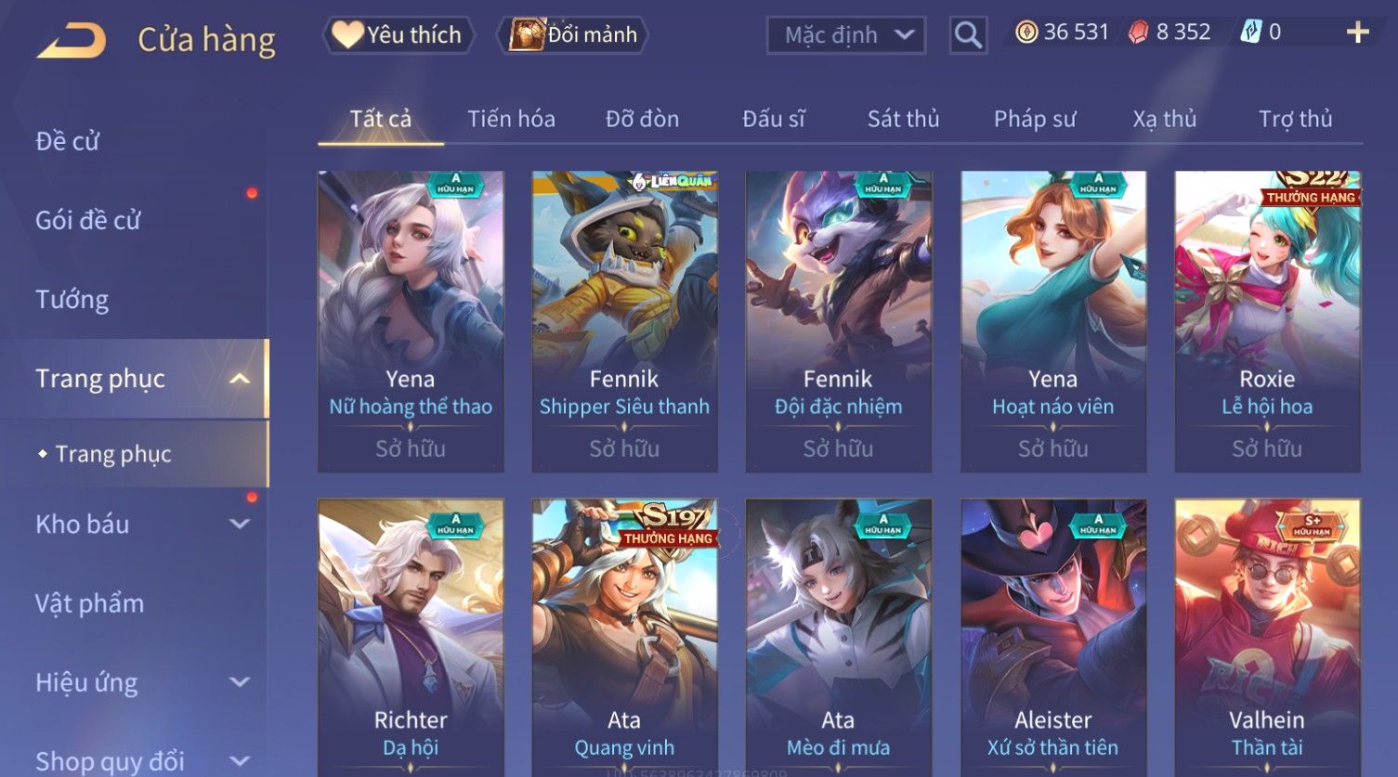Go back using the golden arrow icon

(71, 41)
